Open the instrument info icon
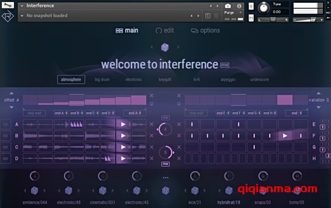331x208 pixels. pos(239,6)
